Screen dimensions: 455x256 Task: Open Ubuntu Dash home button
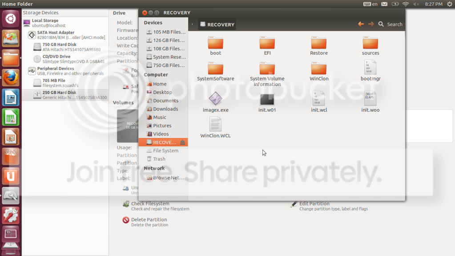pos(10,19)
